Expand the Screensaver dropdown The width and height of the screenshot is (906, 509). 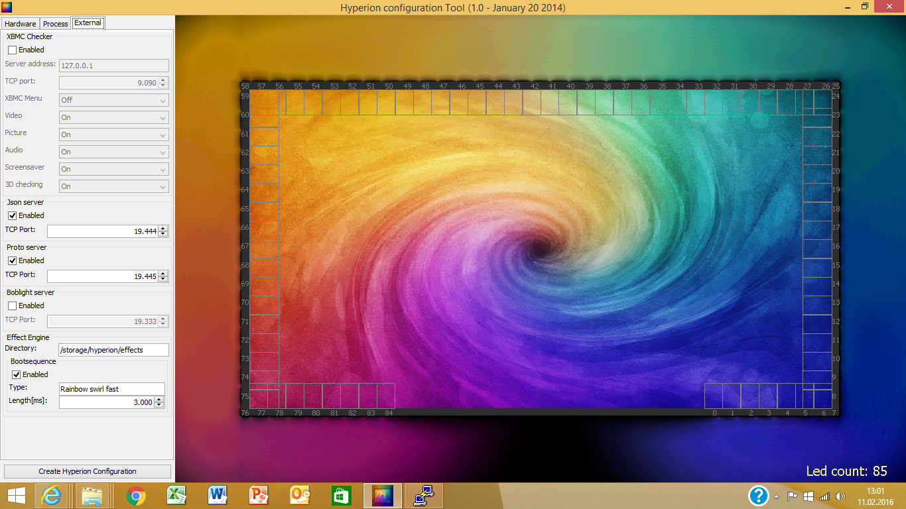point(113,169)
